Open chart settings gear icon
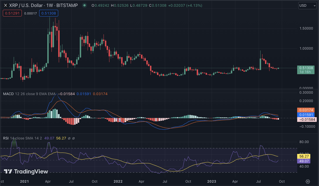 pyautogui.click(x=308, y=182)
